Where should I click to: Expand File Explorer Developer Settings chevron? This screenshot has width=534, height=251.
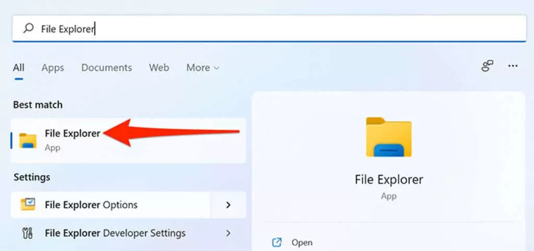[x=228, y=233]
